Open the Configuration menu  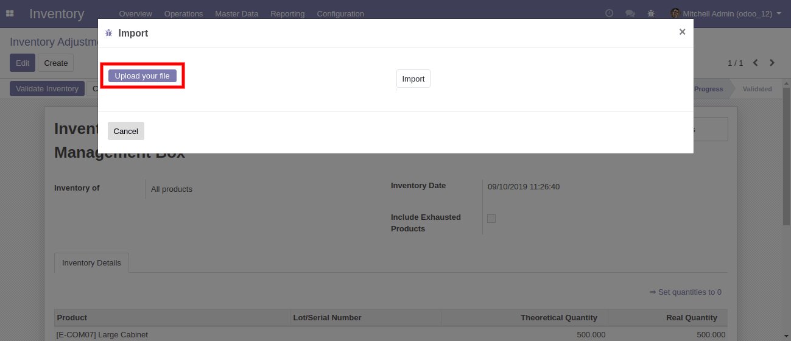(x=340, y=13)
